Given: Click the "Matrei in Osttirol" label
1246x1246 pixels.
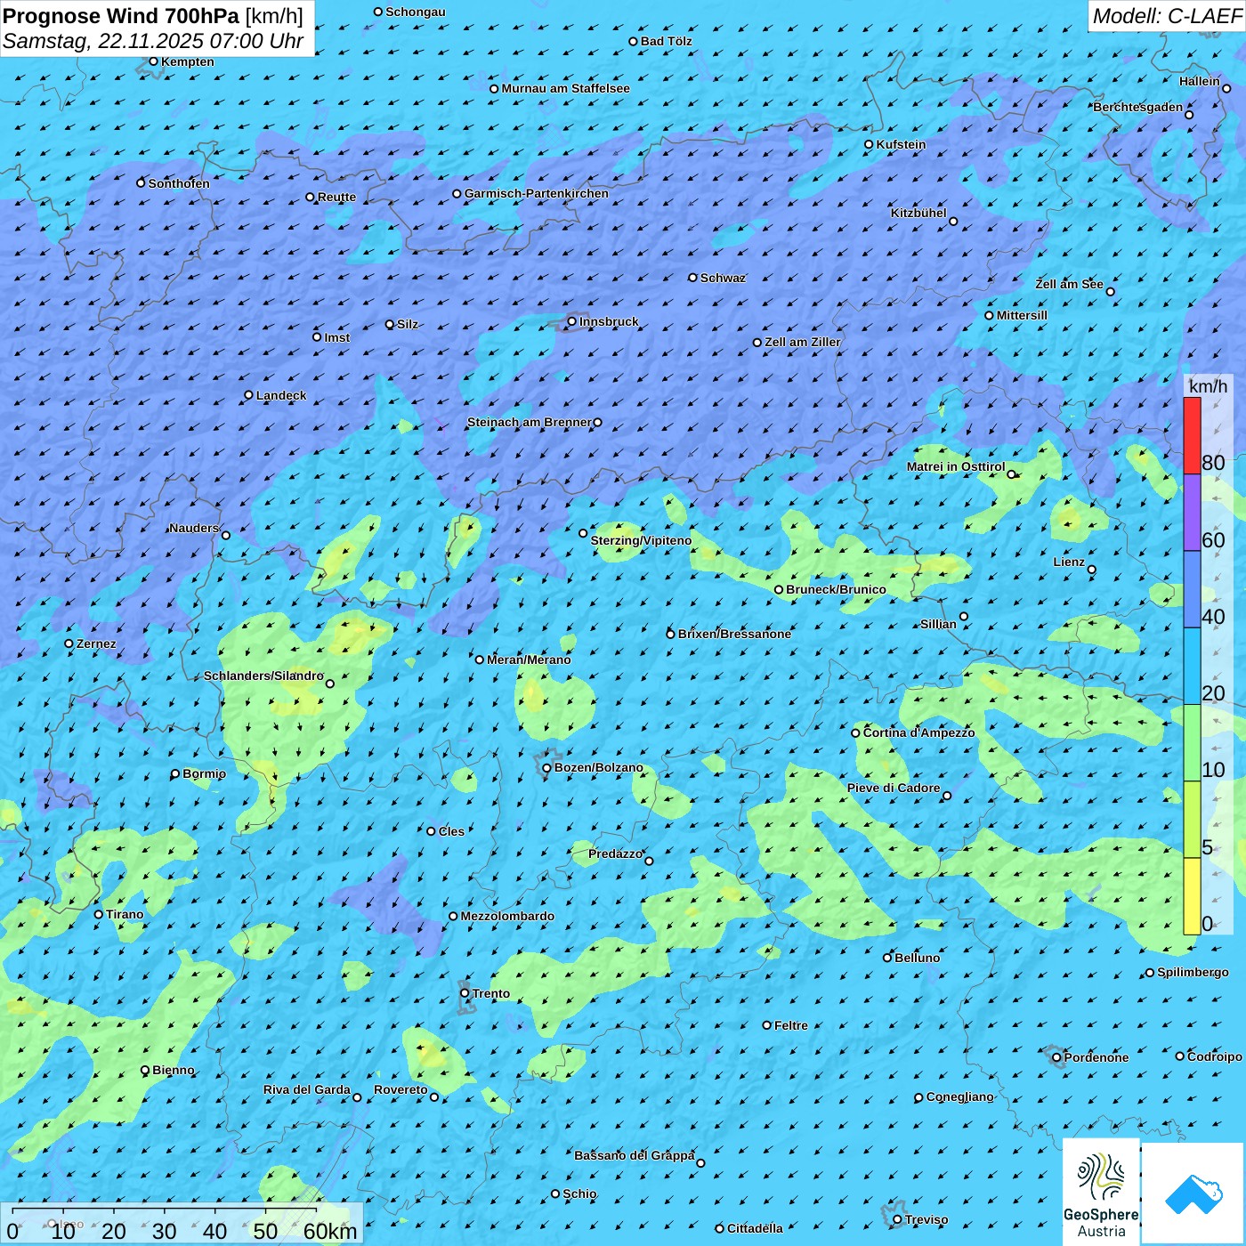Looking at the screenshot, I should click(x=956, y=466).
